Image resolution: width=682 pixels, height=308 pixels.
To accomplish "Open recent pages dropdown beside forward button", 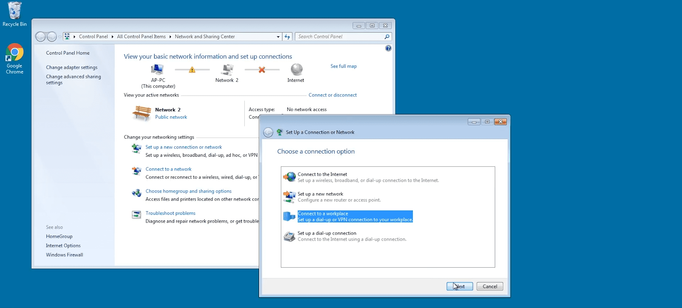I will (x=60, y=37).
